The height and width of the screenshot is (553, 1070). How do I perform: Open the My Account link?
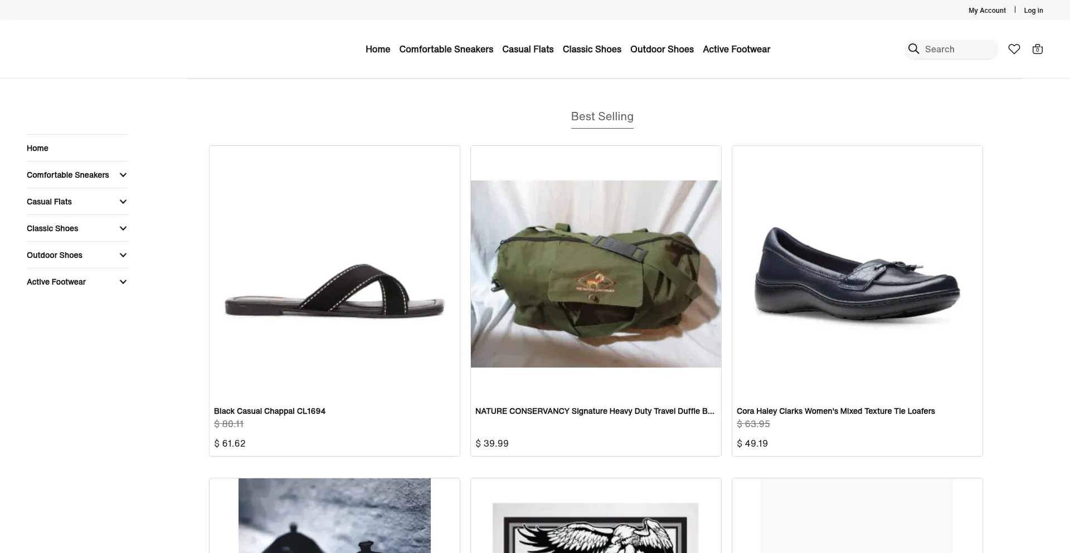pos(987,10)
